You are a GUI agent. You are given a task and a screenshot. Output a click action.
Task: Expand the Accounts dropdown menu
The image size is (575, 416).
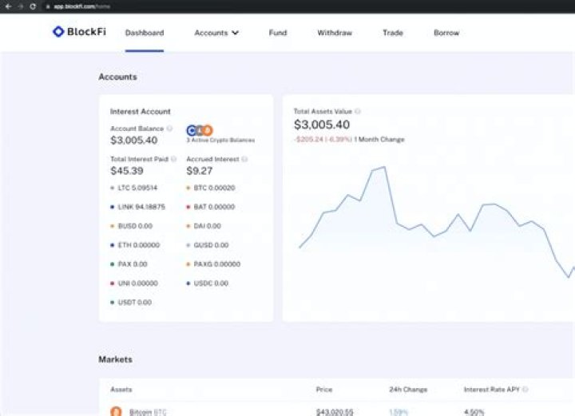(216, 33)
